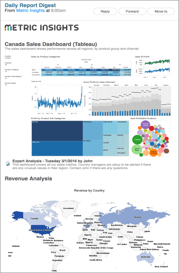Viewport: 179px width, 273px height.
Task: Open the Canada Sales Dashboard (Tableau) heading
Action: pos(51,44)
